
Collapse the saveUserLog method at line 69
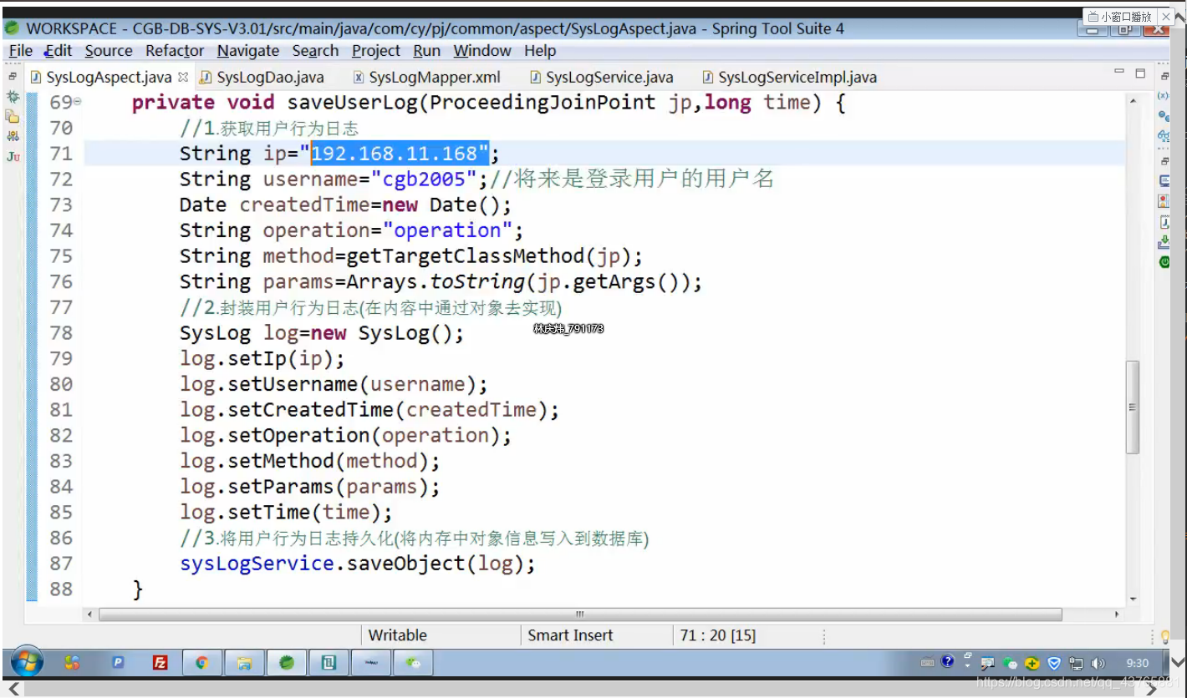(78, 102)
